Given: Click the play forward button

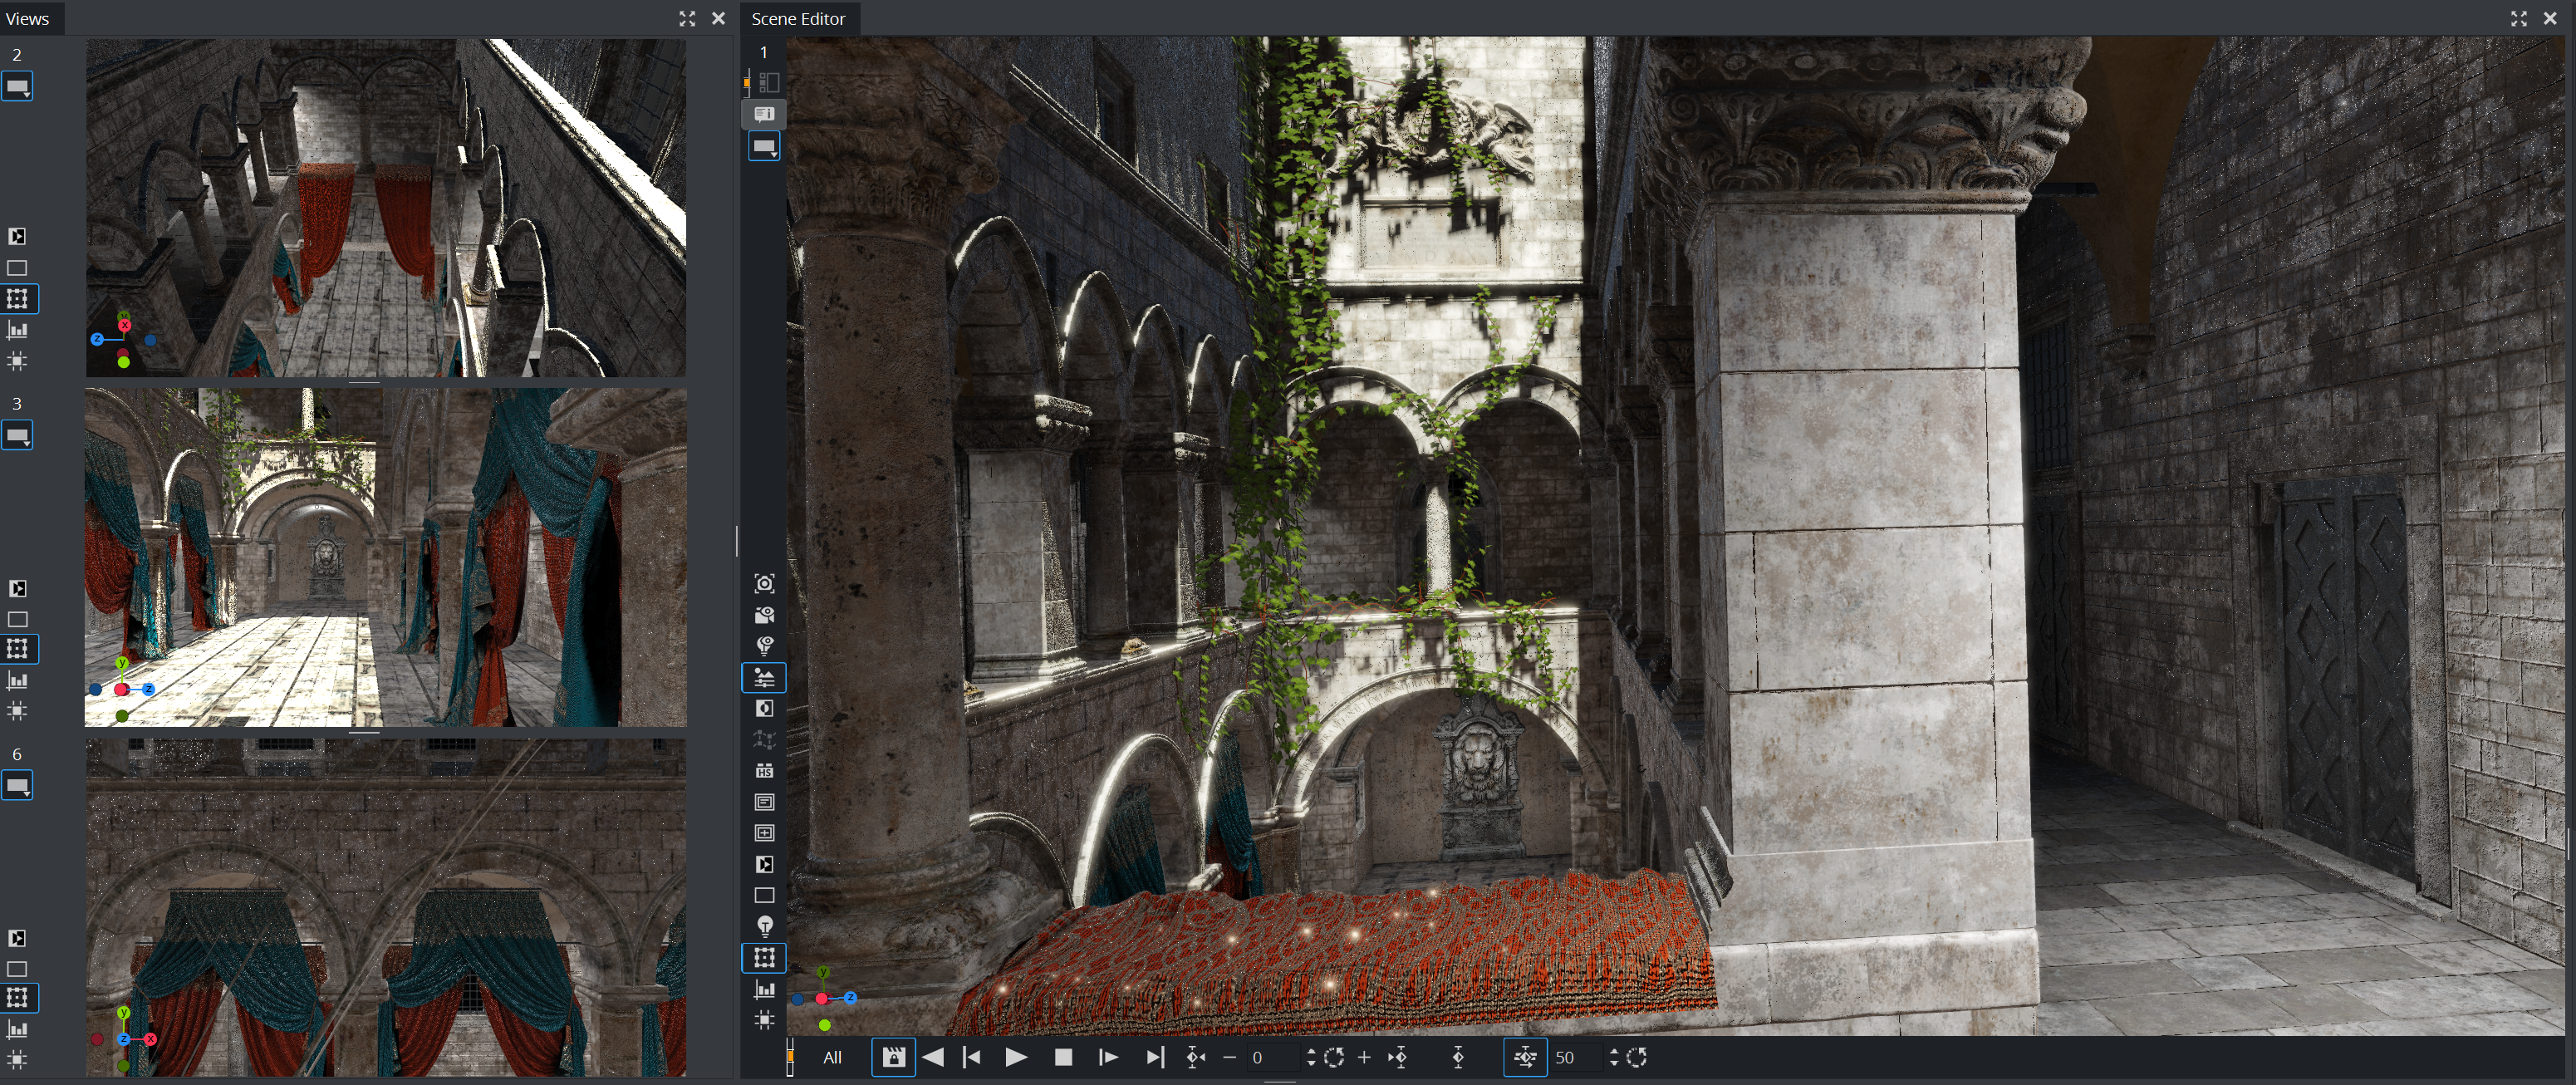Looking at the screenshot, I should coord(1015,1057).
